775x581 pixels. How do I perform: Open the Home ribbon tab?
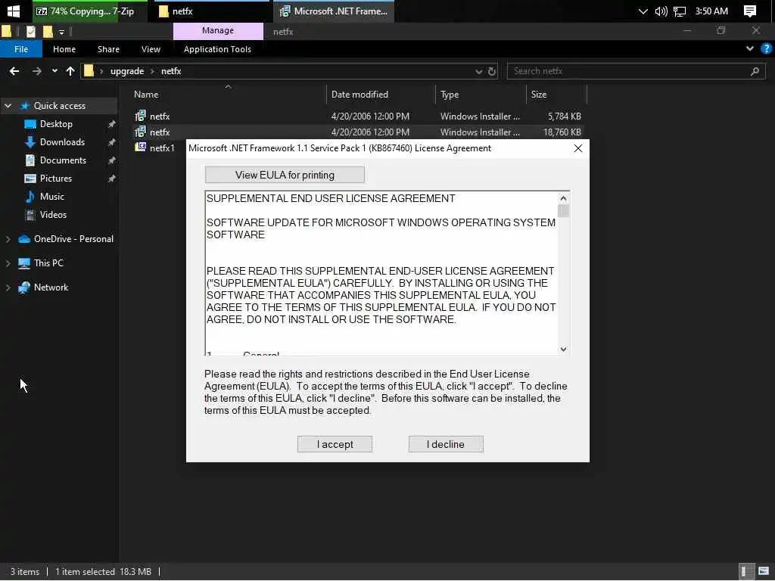pyautogui.click(x=64, y=49)
